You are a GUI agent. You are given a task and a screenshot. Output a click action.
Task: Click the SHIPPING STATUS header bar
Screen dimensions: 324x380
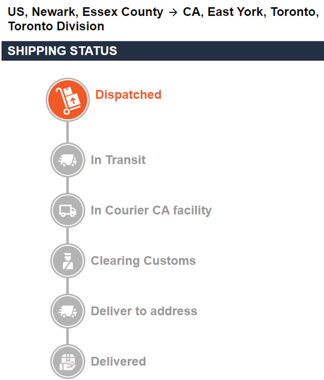[x=162, y=51]
